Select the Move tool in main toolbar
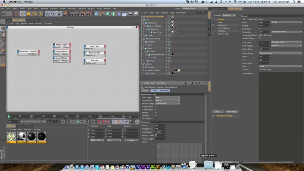Screen dimensions: 304x171 click(23, 14)
